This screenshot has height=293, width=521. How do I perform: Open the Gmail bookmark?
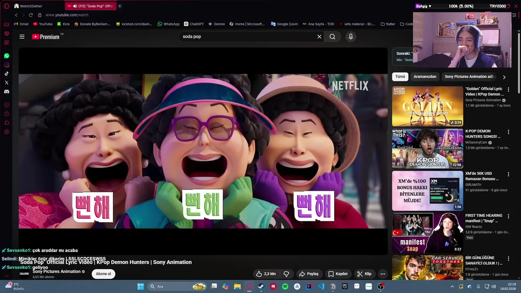[21, 24]
